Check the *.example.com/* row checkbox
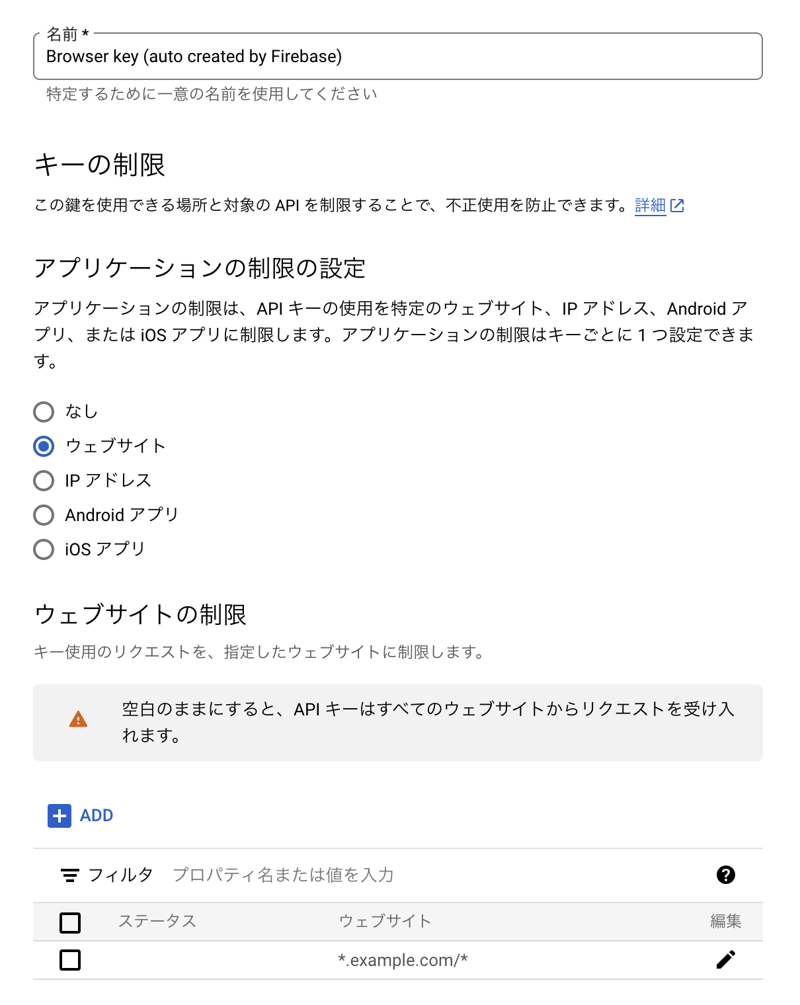The image size is (800, 1005). click(70, 960)
